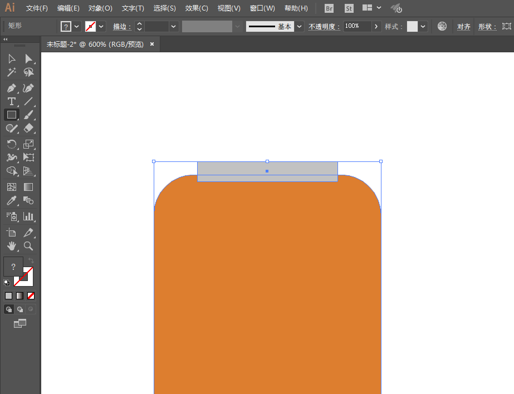Image resolution: width=514 pixels, height=394 pixels.
Task: Select the Eraser tool
Action: tap(28, 128)
